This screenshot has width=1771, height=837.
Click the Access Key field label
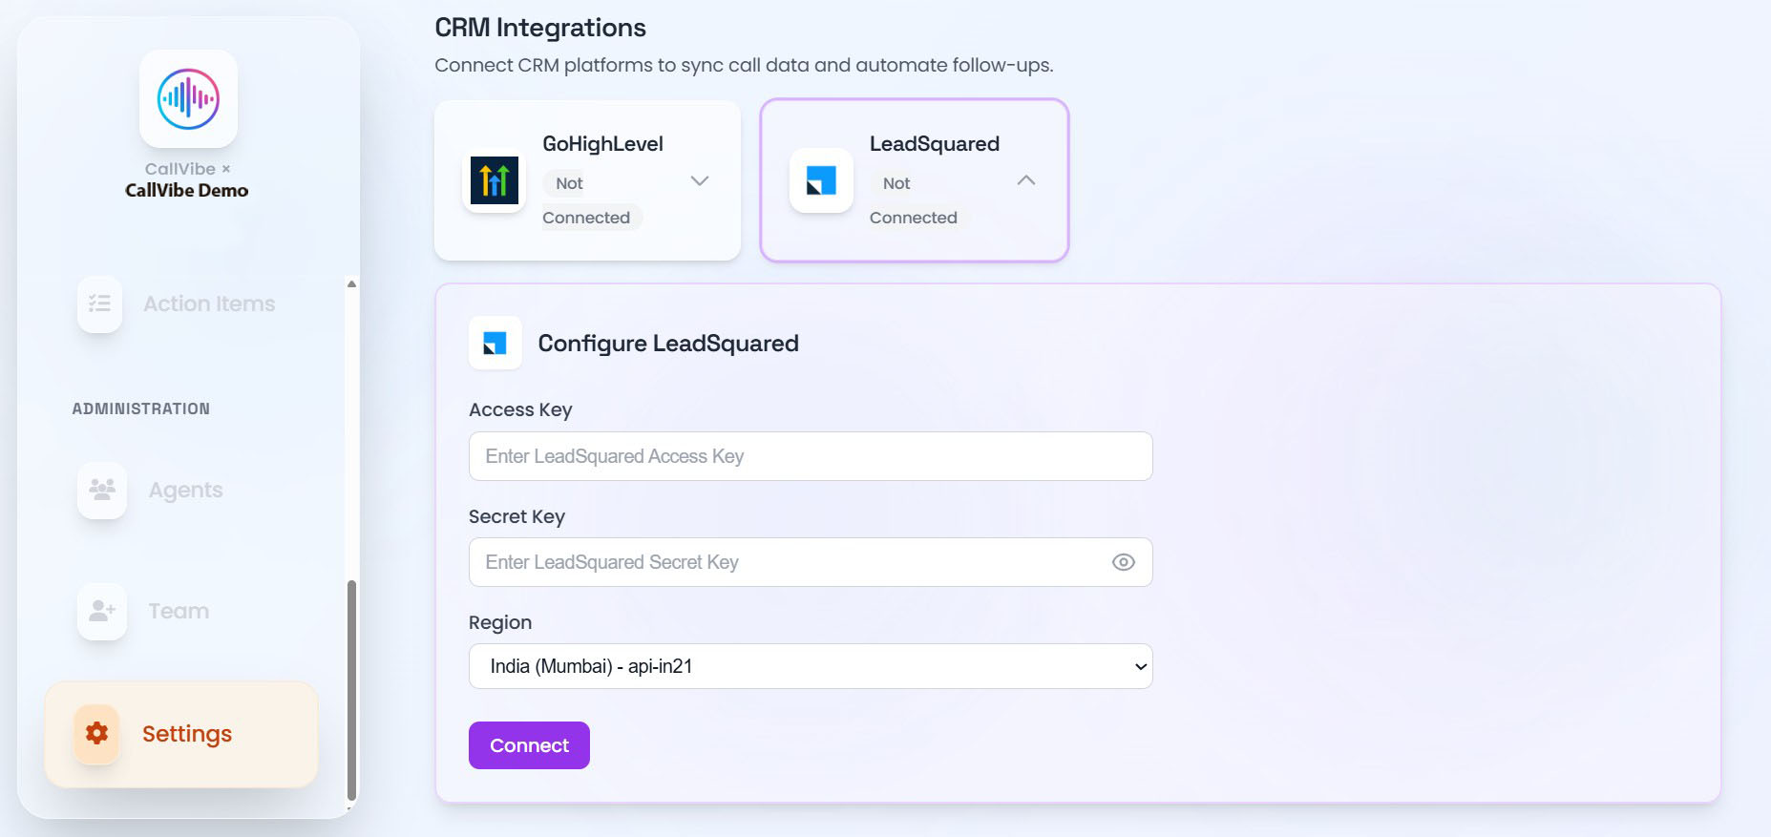click(x=520, y=409)
